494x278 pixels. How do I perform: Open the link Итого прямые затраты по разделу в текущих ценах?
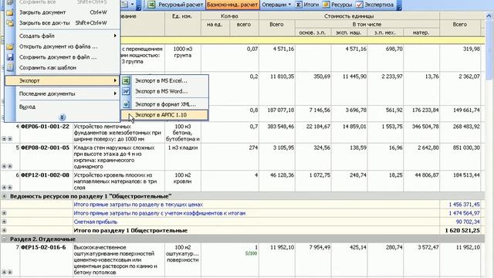pyautogui.click(x=138, y=205)
